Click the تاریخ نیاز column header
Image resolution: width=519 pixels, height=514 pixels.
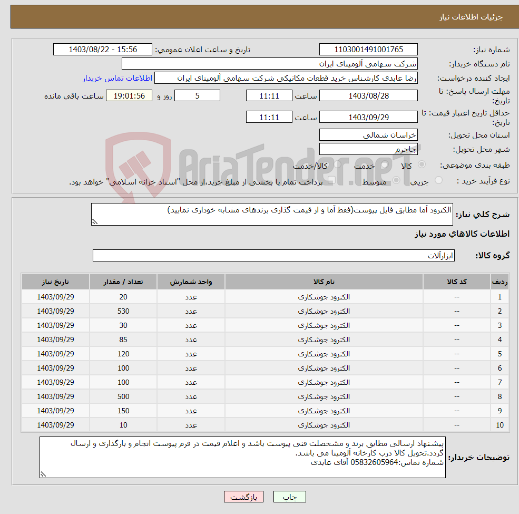pos(56,282)
